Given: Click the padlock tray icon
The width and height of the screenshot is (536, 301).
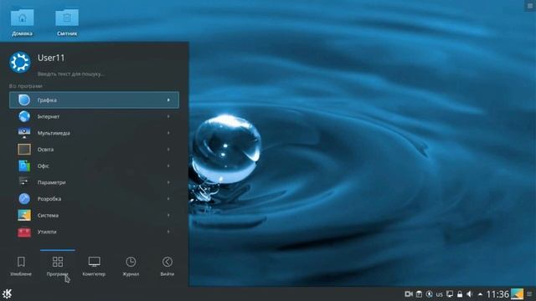Looking at the screenshot, I should pos(460,293).
